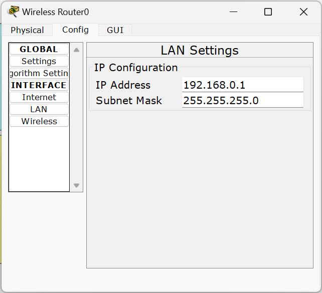Open Algorithm Settings in the sidebar
This screenshot has height=293, width=322.
pyautogui.click(x=39, y=73)
